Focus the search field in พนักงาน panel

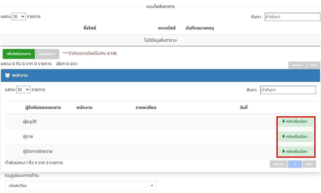288,90
